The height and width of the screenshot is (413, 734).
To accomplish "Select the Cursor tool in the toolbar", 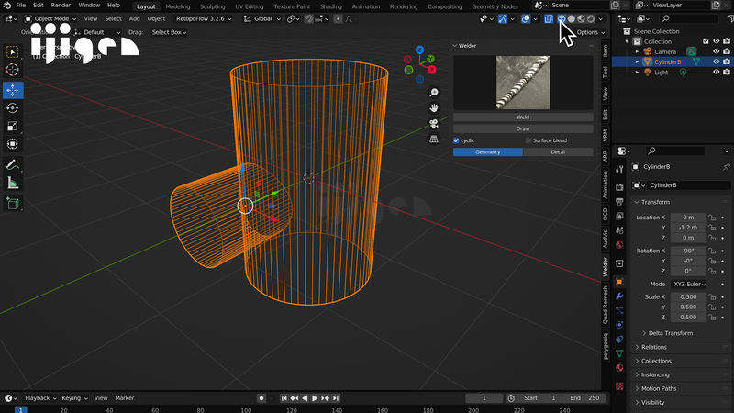I will [x=13, y=70].
